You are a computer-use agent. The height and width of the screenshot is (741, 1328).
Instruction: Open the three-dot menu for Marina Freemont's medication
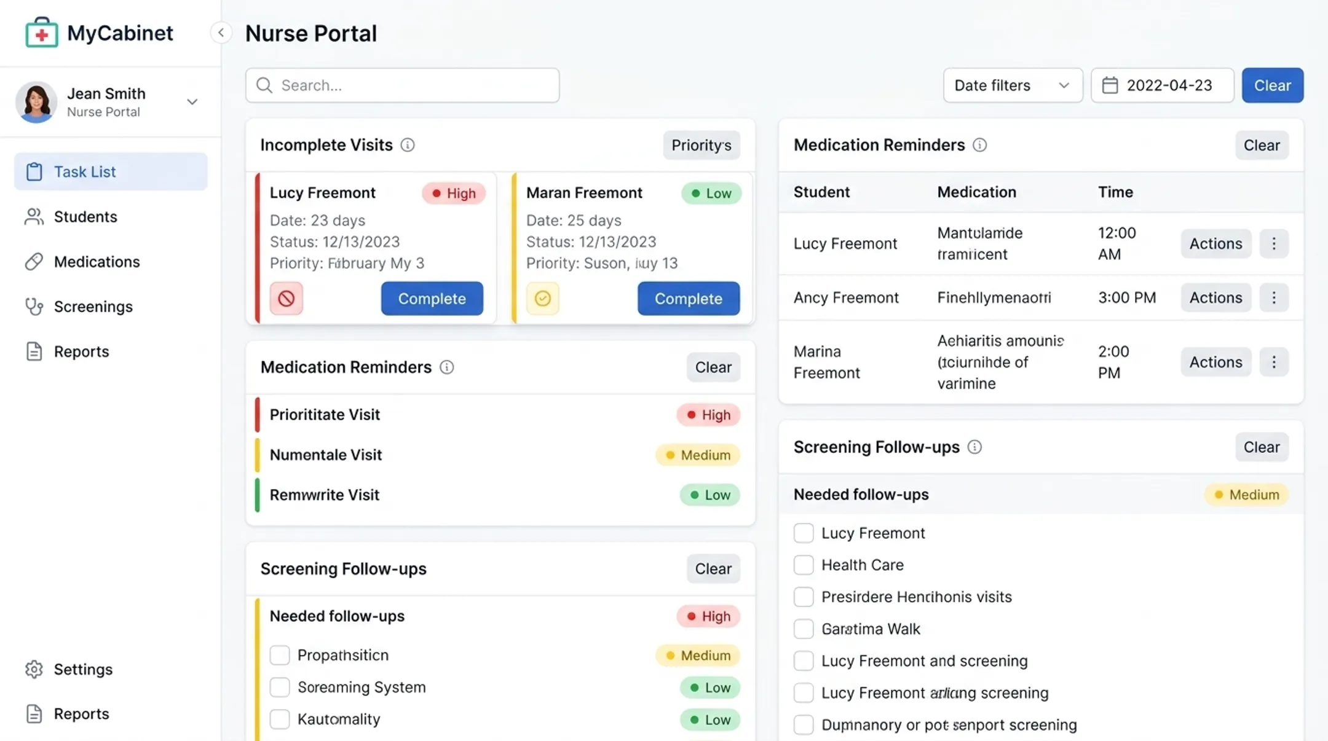point(1274,363)
